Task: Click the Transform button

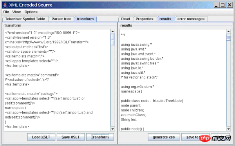Action: pos(100,137)
